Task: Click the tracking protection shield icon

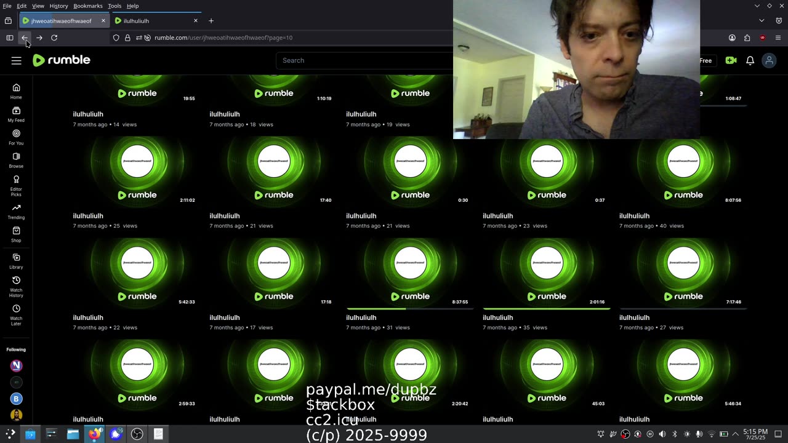Action: [x=116, y=38]
